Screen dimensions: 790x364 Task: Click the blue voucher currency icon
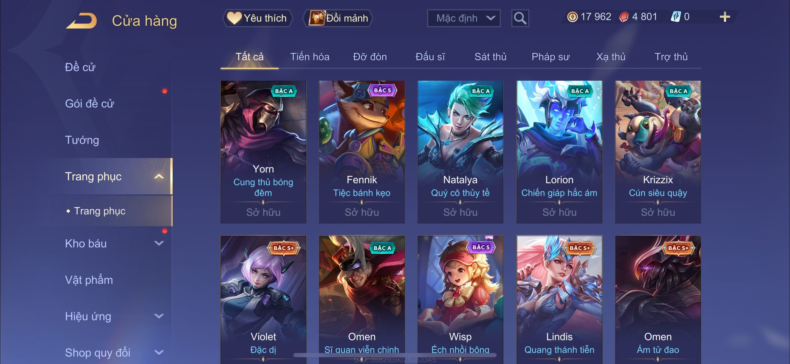tap(676, 17)
